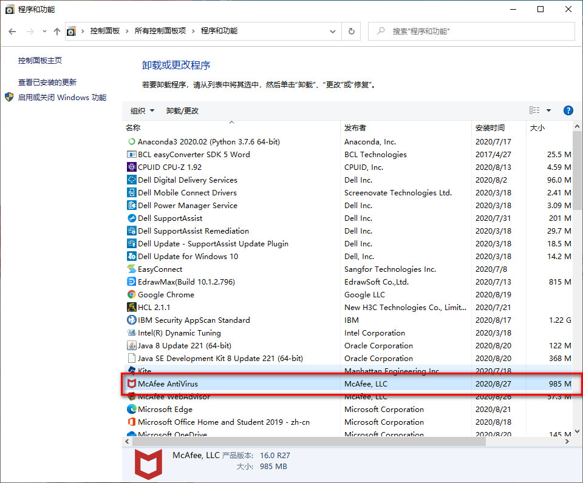
Task: Click the HCL 2.1.1 icon
Action: tap(131, 307)
